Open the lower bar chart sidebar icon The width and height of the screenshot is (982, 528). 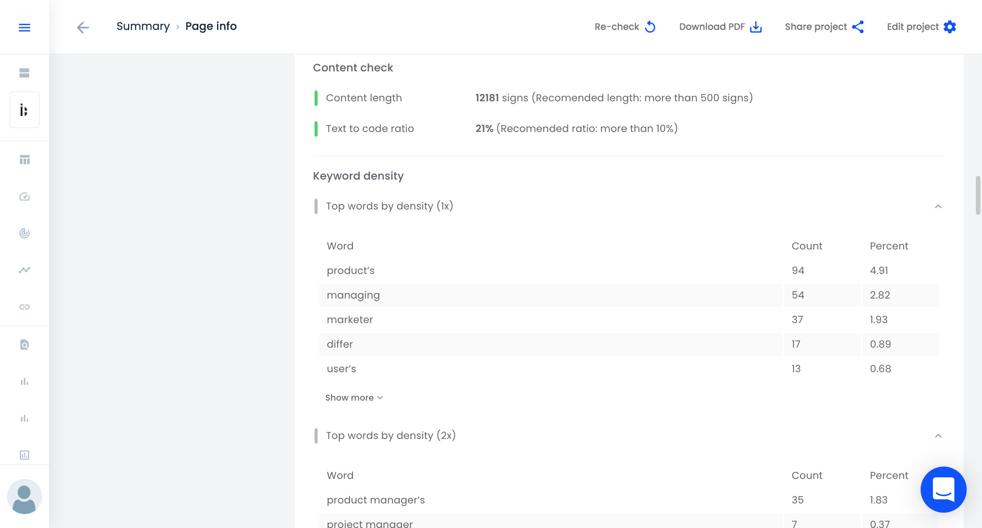[x=25, y=418]
